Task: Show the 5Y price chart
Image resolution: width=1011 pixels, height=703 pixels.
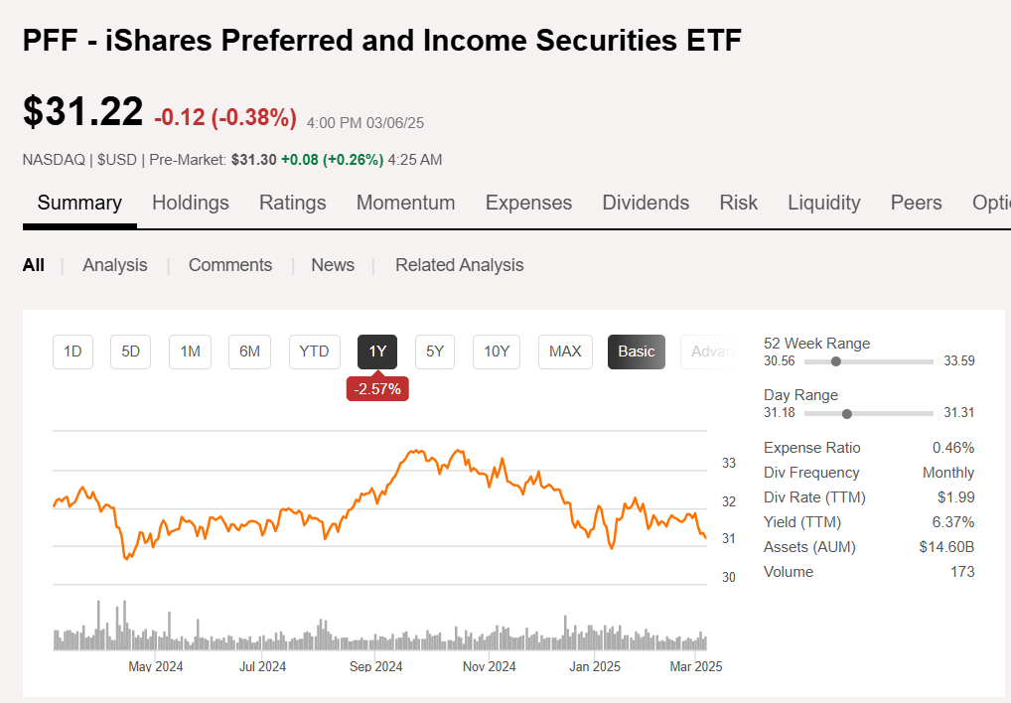Action: pos(434,351)
